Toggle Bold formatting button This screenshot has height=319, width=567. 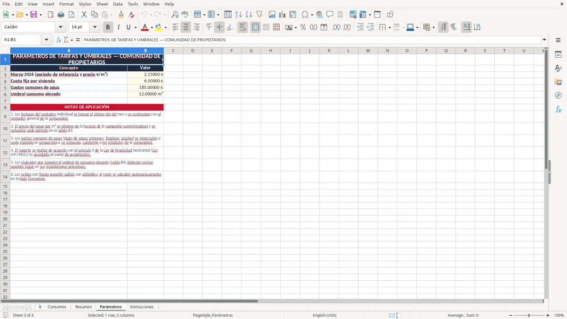click(x=108, y=27)
